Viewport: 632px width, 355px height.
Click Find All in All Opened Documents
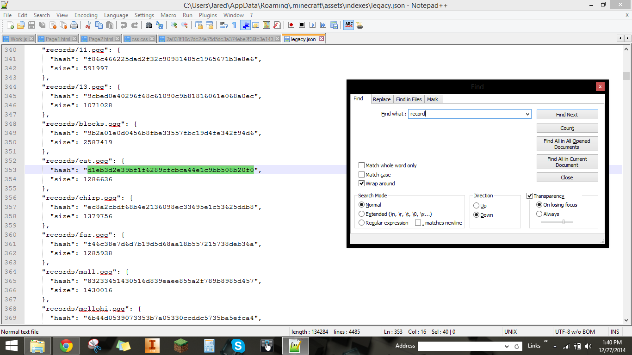[x=567, y=144]
